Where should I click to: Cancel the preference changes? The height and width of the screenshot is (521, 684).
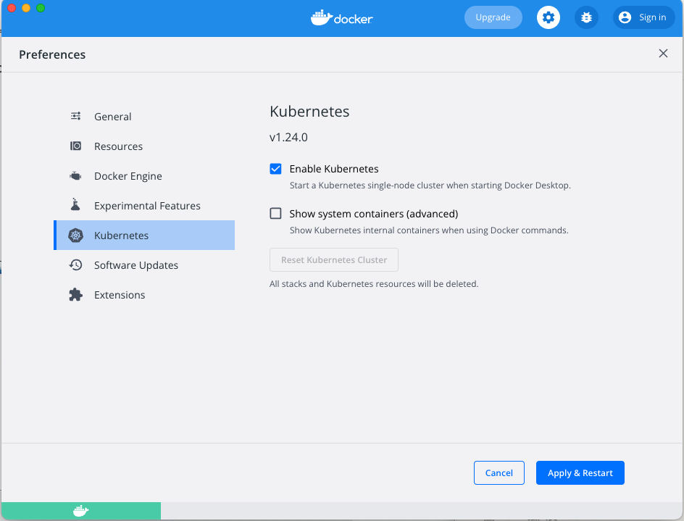pos(499,472)
